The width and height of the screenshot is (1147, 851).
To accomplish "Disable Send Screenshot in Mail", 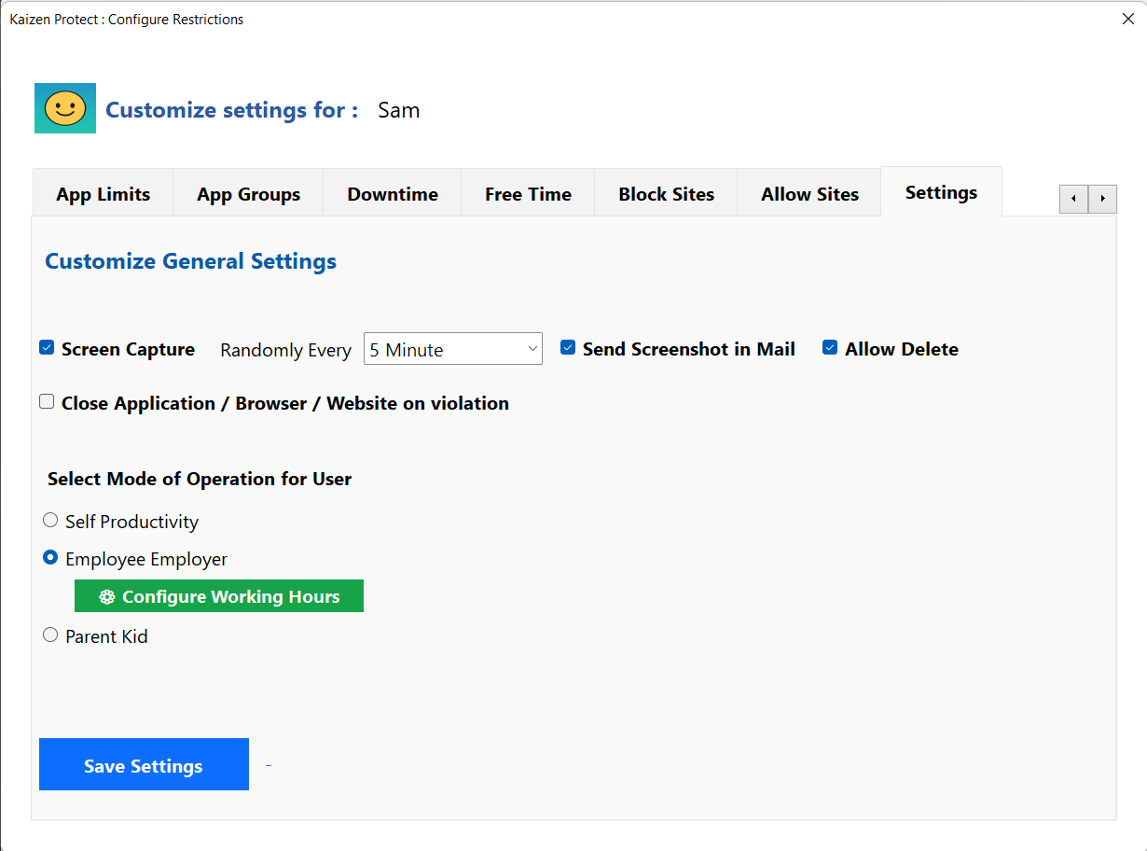I will coord(568,348).
